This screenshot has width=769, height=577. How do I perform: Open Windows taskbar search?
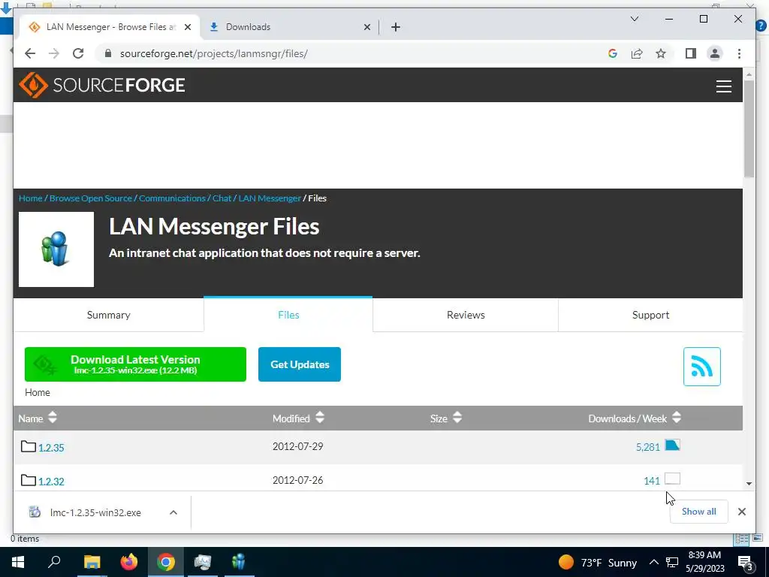(54, 562)
